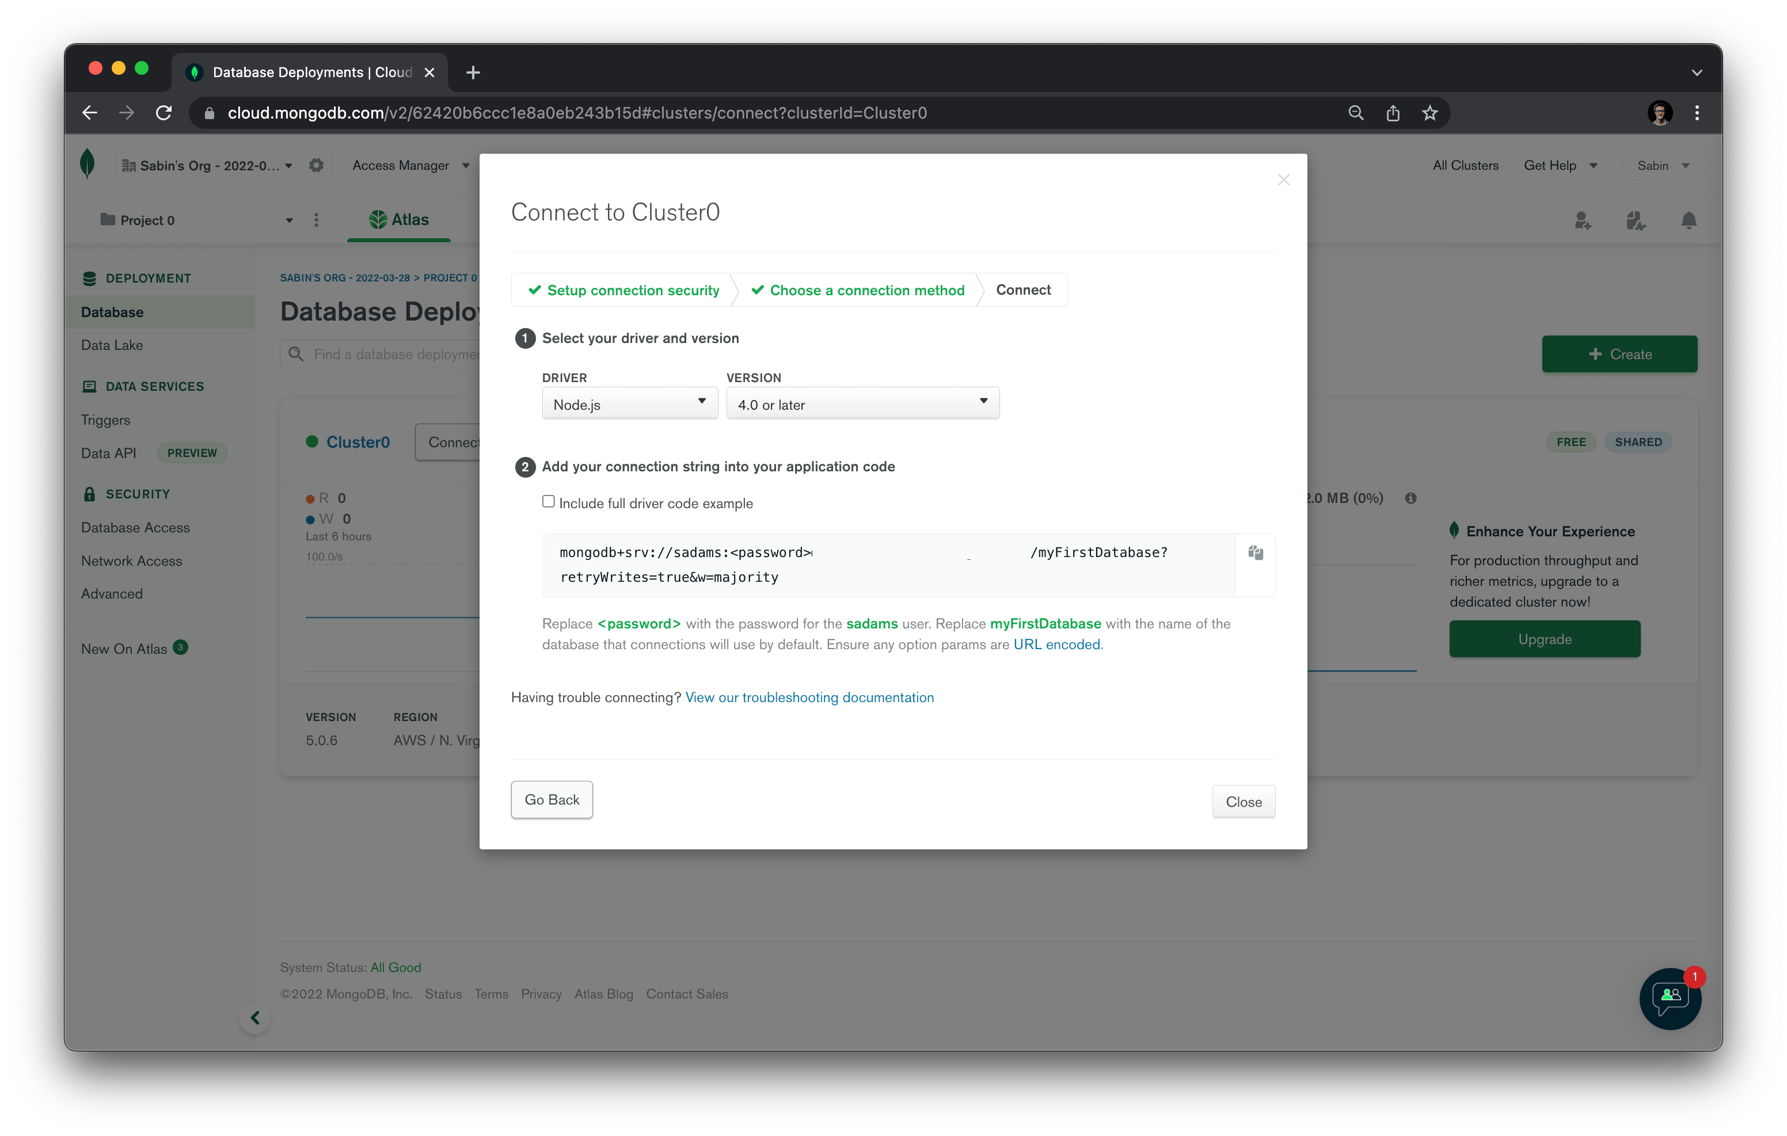The image size is (1787, 1136).
Task: Reload the browser page
Action: click(x=164, y=113)
